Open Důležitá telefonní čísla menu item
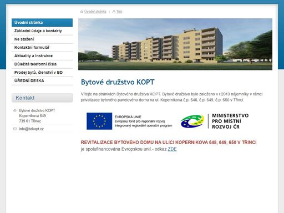This screenshot has height=213, width=284. [42, 64]
